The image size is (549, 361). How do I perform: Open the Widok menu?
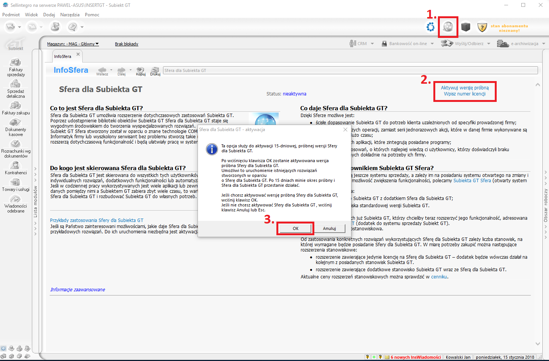[31, 15]
